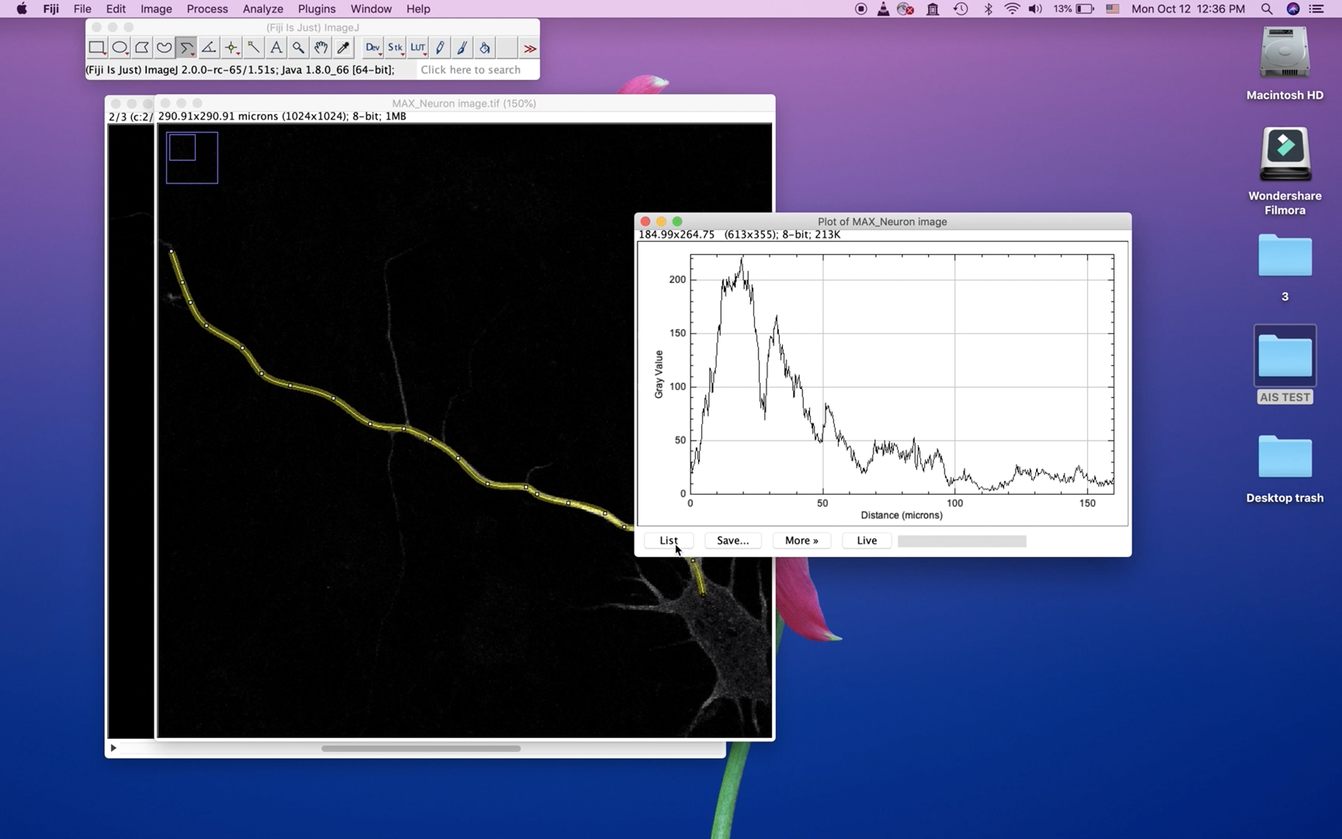This screenshot has width=1342, height=839.
Task: Open the Dev tools dropdown menu
Action: 373,48
